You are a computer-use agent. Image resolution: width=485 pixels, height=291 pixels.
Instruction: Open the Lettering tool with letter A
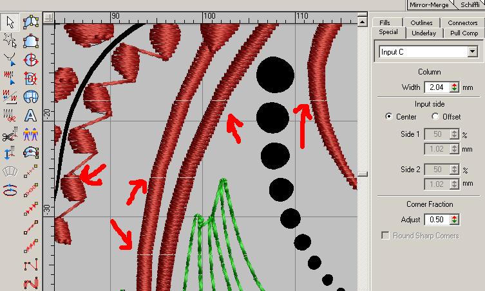pyautogui.click(x=31, y=116)
